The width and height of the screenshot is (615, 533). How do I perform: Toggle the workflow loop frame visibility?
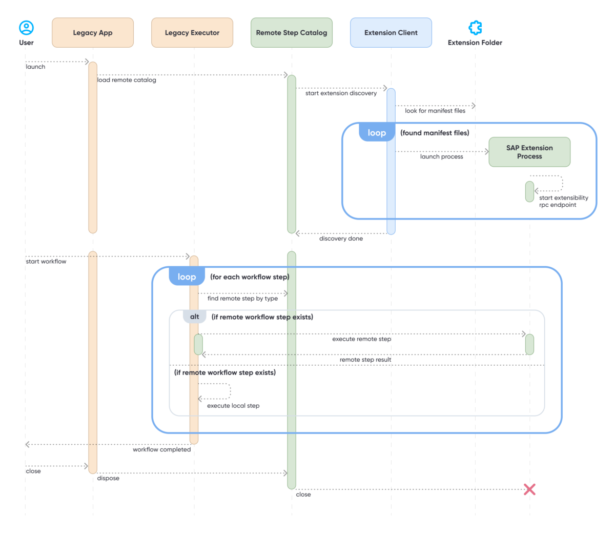coord(187,277)
